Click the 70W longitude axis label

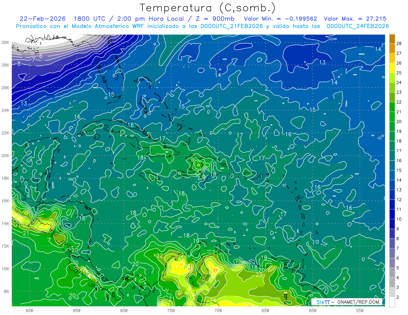[x=218, y=311]
